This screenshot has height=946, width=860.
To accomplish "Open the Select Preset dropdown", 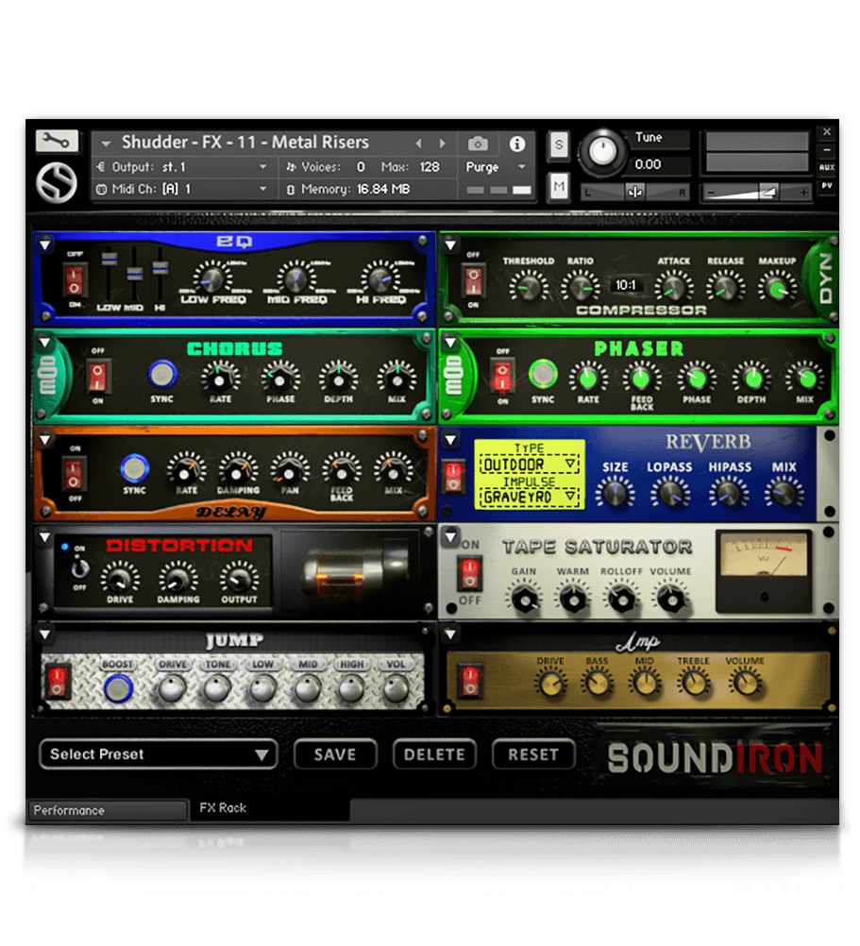I will (158, 754).
